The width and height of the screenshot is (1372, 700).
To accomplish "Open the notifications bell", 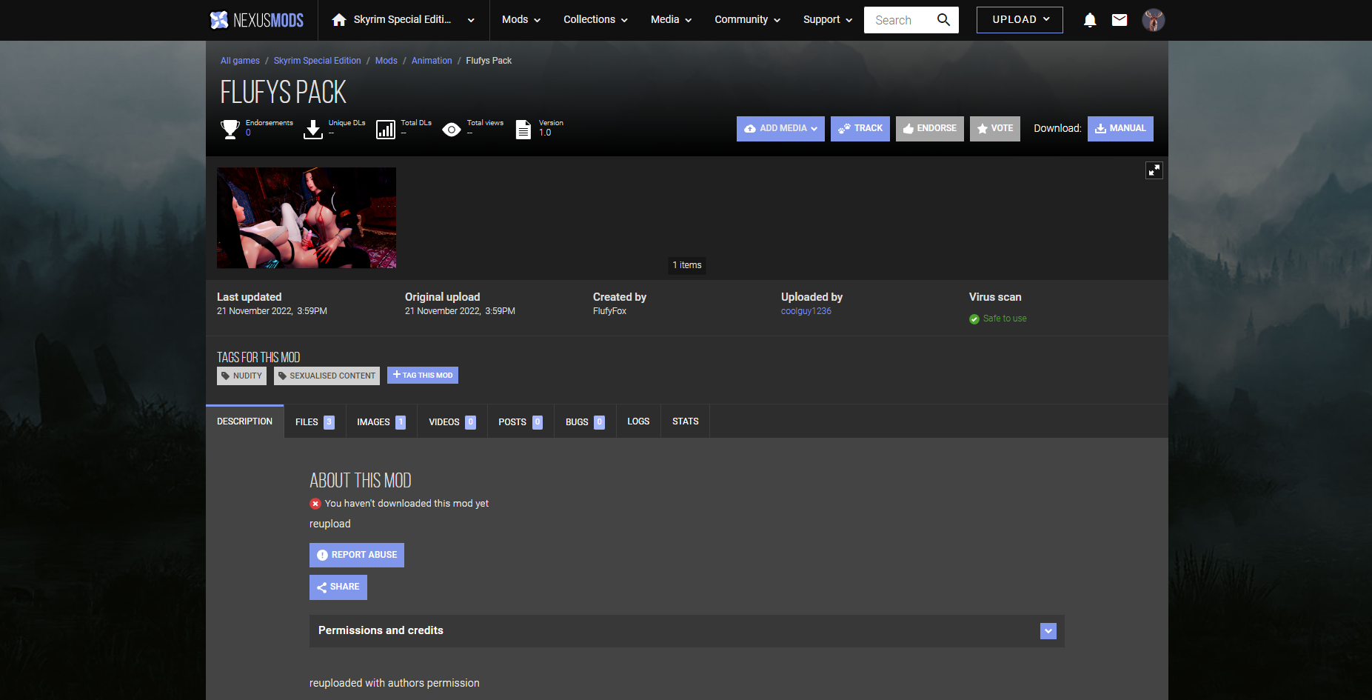I will [x=1090, y=20].
